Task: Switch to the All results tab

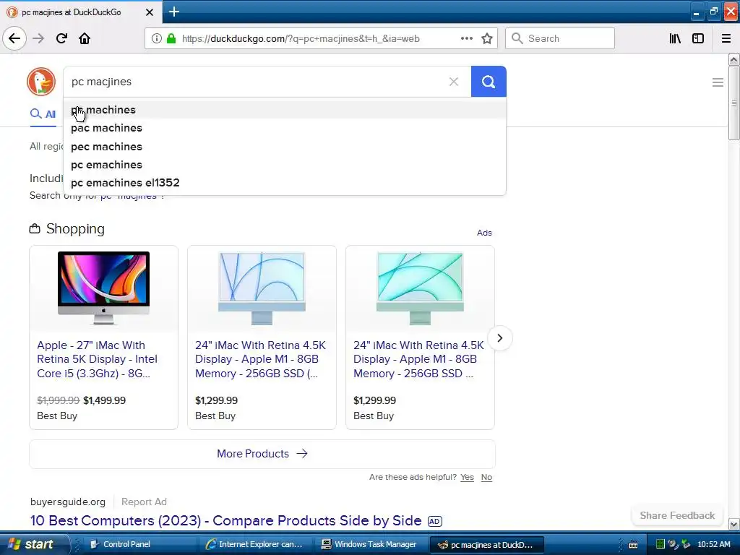Action: 43,114
